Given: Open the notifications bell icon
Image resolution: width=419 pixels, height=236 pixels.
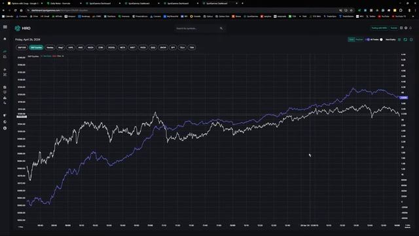Looking at the screenshot, I should pyautogui.click(x=410, y=28).
